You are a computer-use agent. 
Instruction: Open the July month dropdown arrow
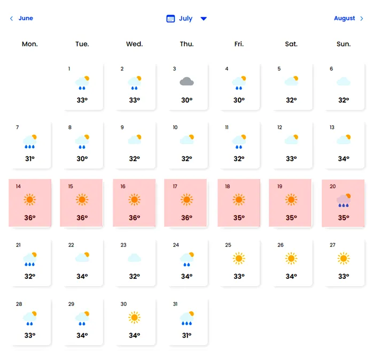[204, 19]
